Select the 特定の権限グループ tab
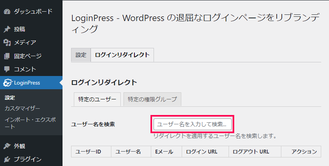This screenshot has height=166, width=329. click(152, 99)
